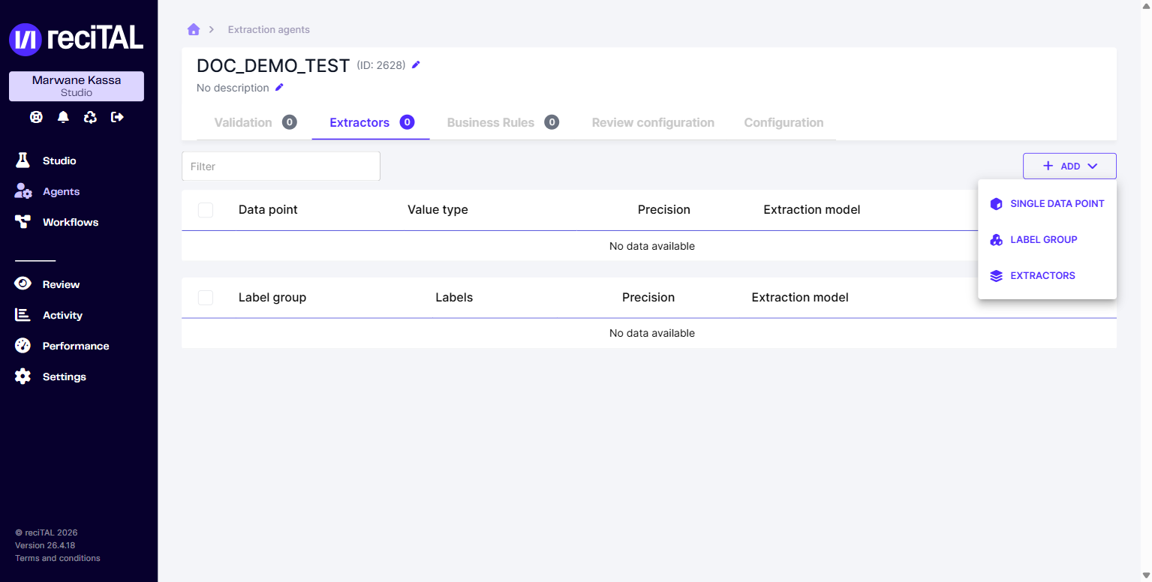
Task: Edit agent name with pencil icon
Action: (417, 64)
